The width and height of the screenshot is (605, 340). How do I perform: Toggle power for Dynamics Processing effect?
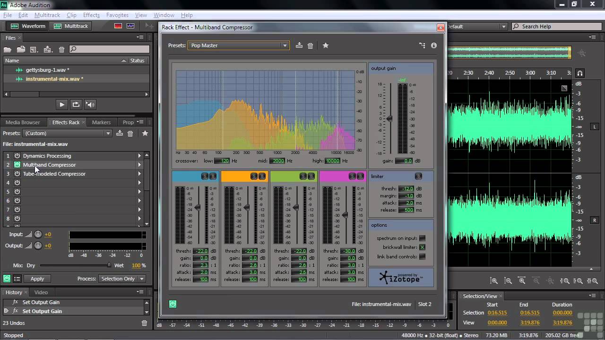click(17, 156)
